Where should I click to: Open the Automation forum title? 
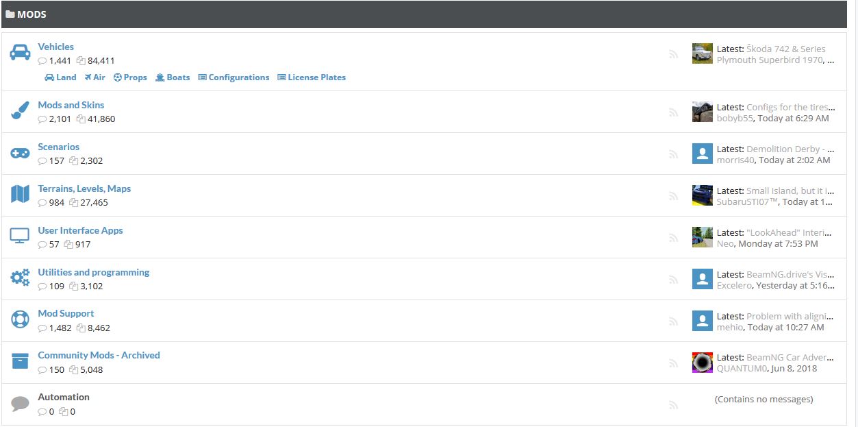(64, 397)
